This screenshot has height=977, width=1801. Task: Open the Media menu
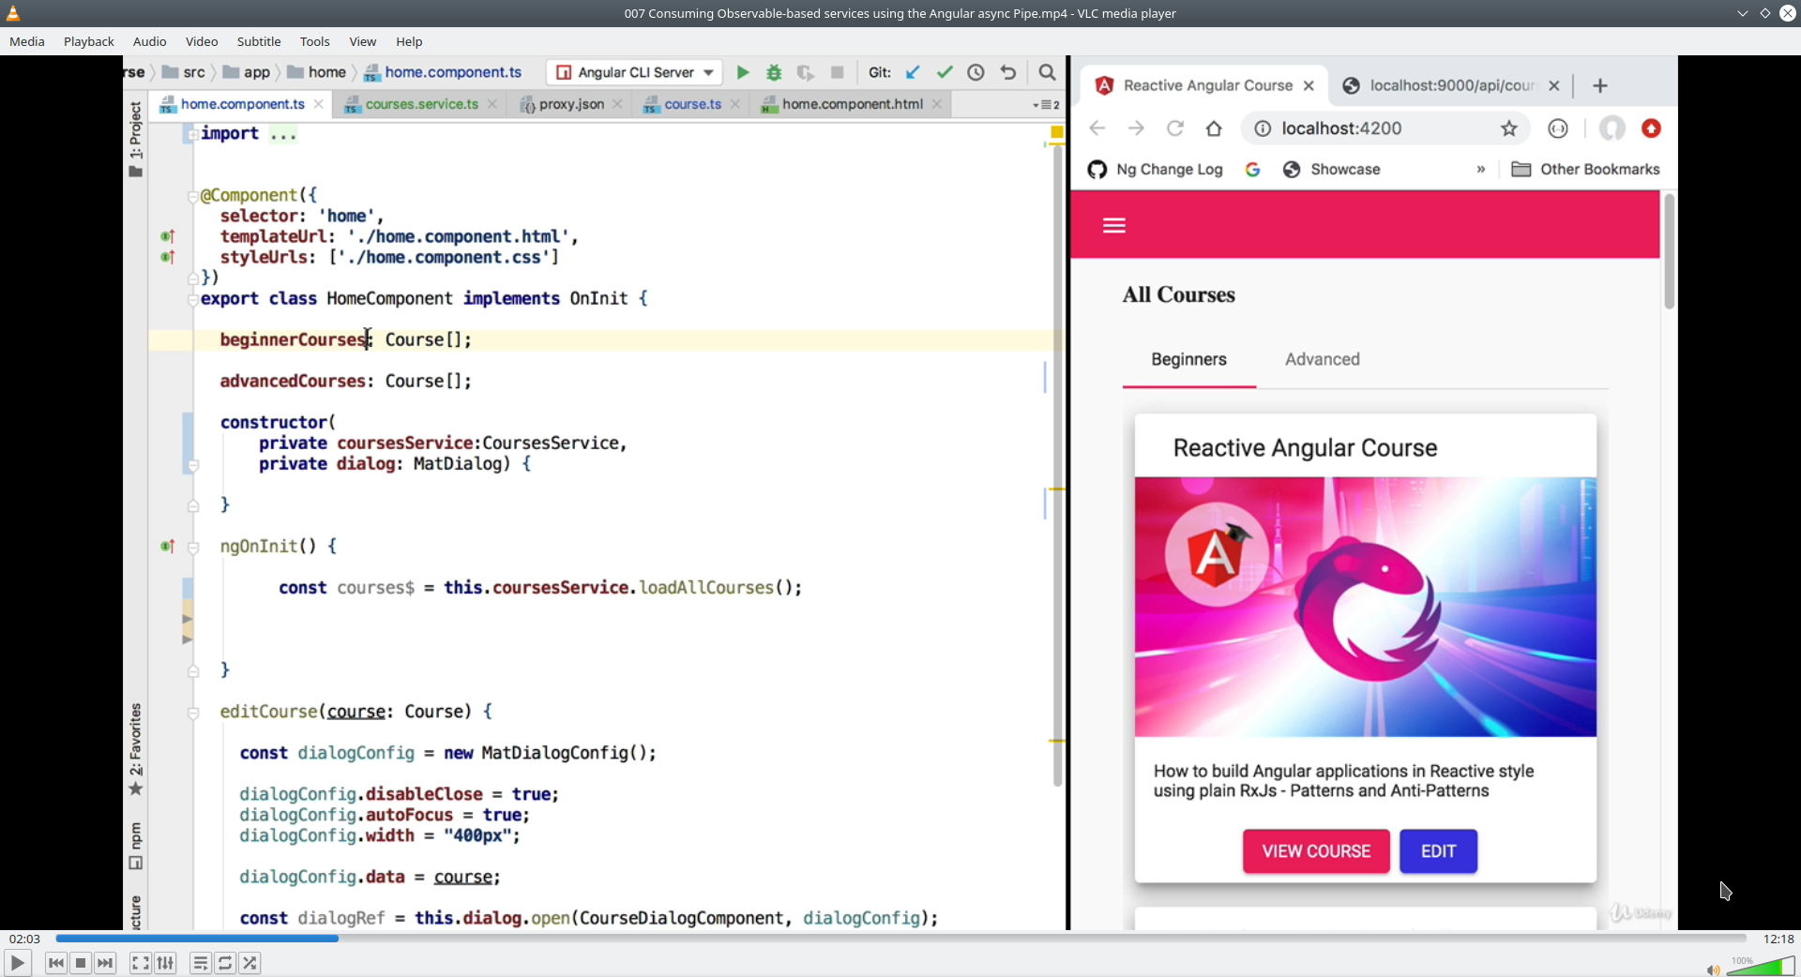click(27, 41)
